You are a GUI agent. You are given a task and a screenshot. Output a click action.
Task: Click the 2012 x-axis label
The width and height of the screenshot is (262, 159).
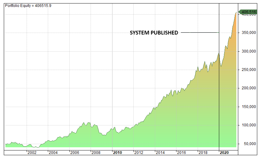coord(139,152)
